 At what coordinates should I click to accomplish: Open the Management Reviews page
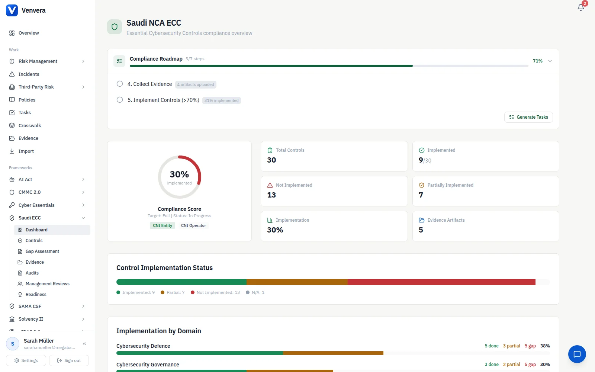tap(52, 284)
